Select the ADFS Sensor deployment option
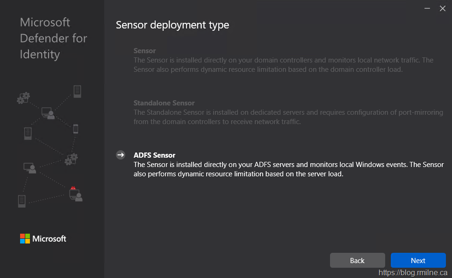This screenshot has height=278, width=452. coord(154,155)
